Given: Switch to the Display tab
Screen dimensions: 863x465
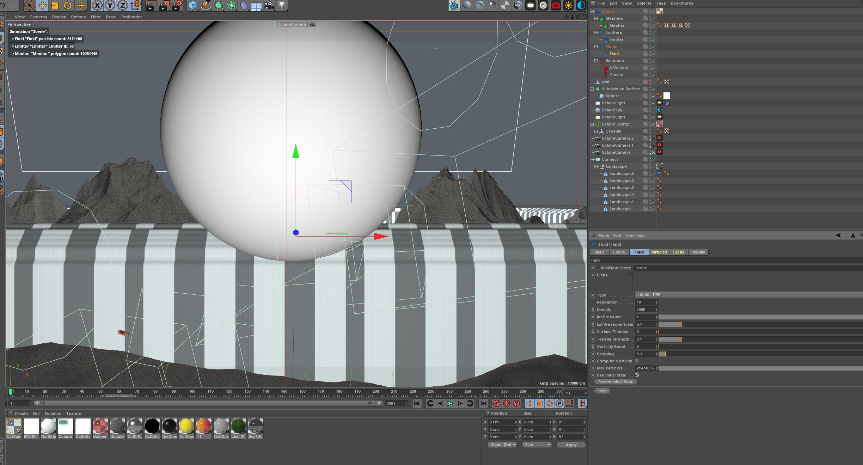Looking at the screenshot, I should tap(698, 252).
